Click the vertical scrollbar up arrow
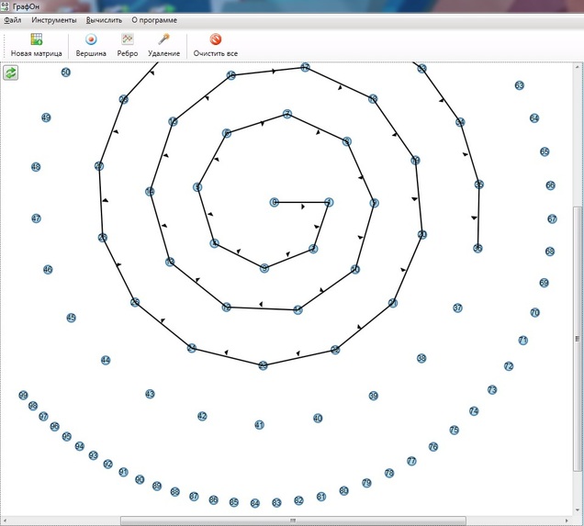The image size is (584, 526). [x=578, y=67]
